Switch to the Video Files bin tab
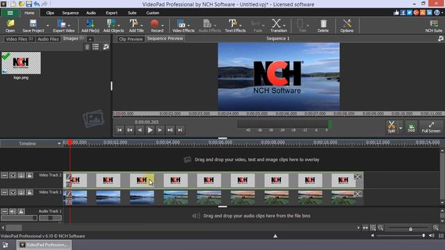The width and height of the screenshot is (445, 250). [19, 39]
